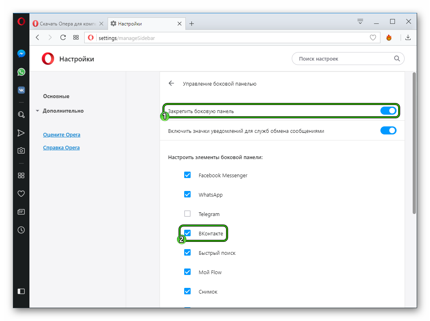Open 'Справка Opera' link
The width and height of the screenshot is (430, 321).
(61, 148)
